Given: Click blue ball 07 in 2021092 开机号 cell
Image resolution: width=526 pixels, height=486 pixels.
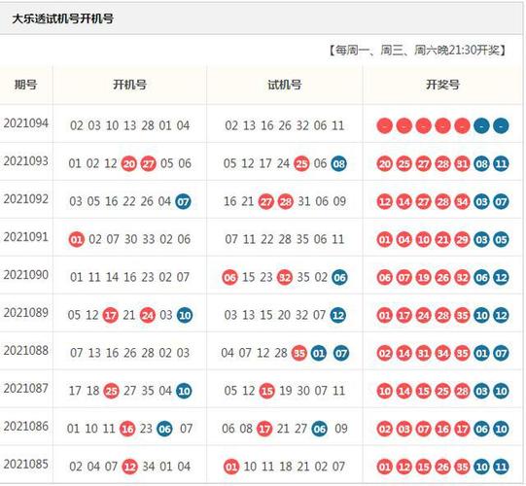Looking at the screenshot, I should [183, 201].
